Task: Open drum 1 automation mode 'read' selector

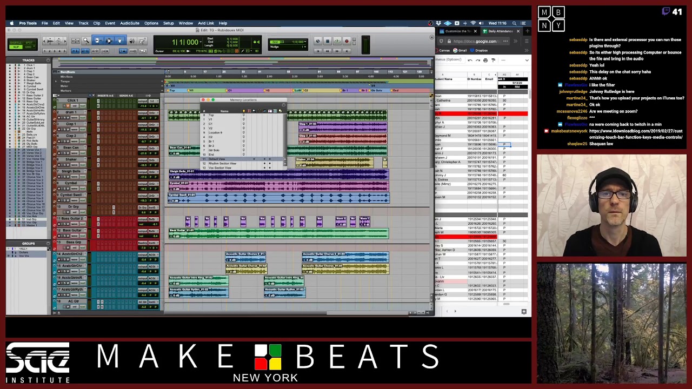Action: click(x=83, y=118)
